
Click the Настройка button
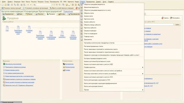point(175,18)
